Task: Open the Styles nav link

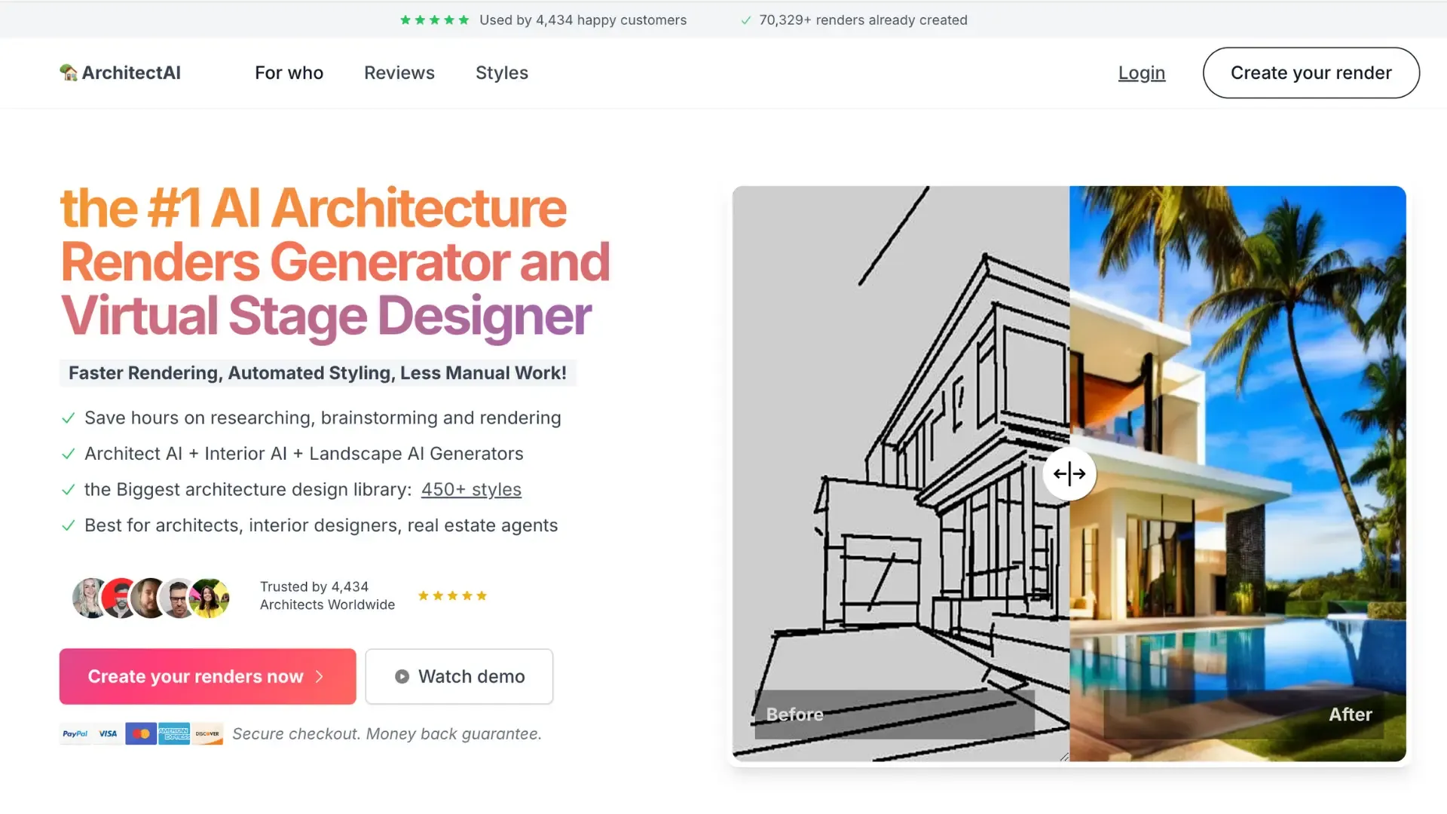Action: (x=502, y=73)
